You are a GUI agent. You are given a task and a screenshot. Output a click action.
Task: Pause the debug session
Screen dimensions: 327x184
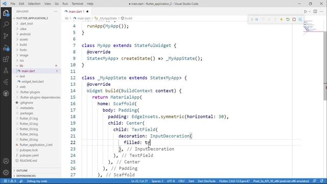[x=256, y=19]
